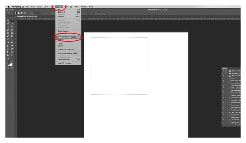Choose Grow from the Select menu
The image size is (246, 143).
tap(68, 43)
